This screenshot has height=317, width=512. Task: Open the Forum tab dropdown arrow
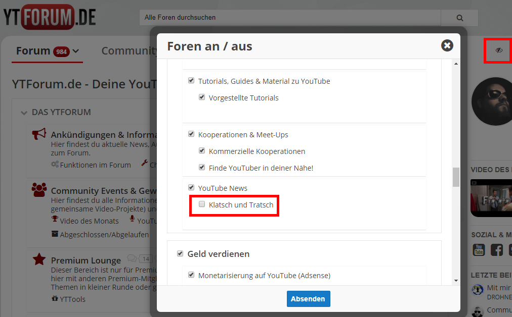coord(76,51)
